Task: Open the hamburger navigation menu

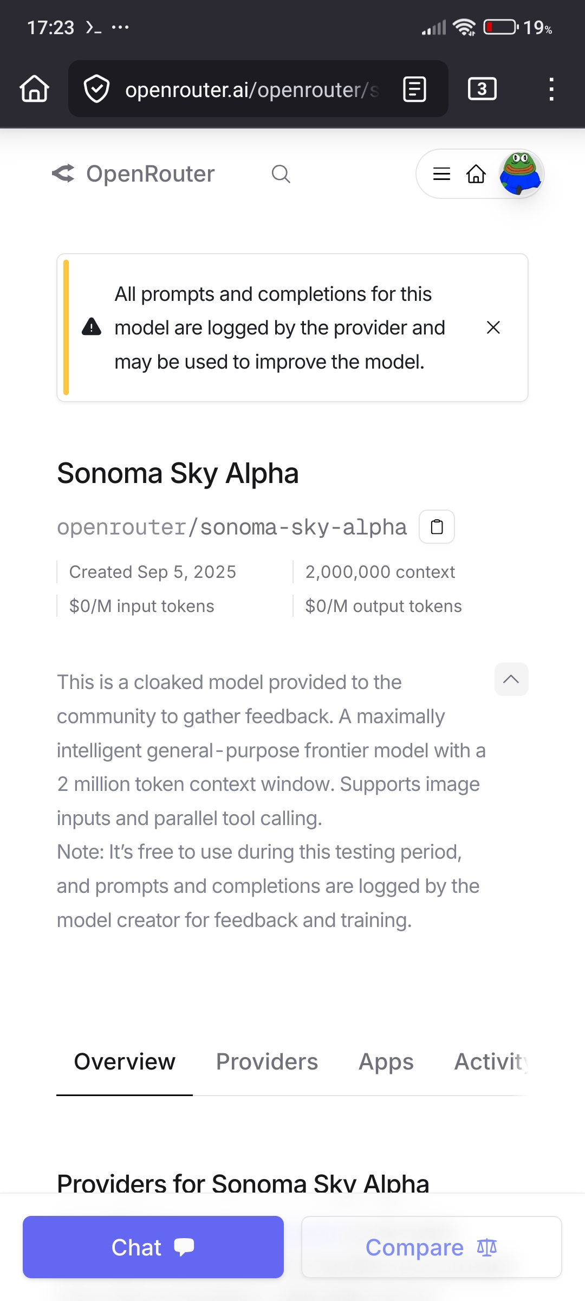Action: click(442, 174)
